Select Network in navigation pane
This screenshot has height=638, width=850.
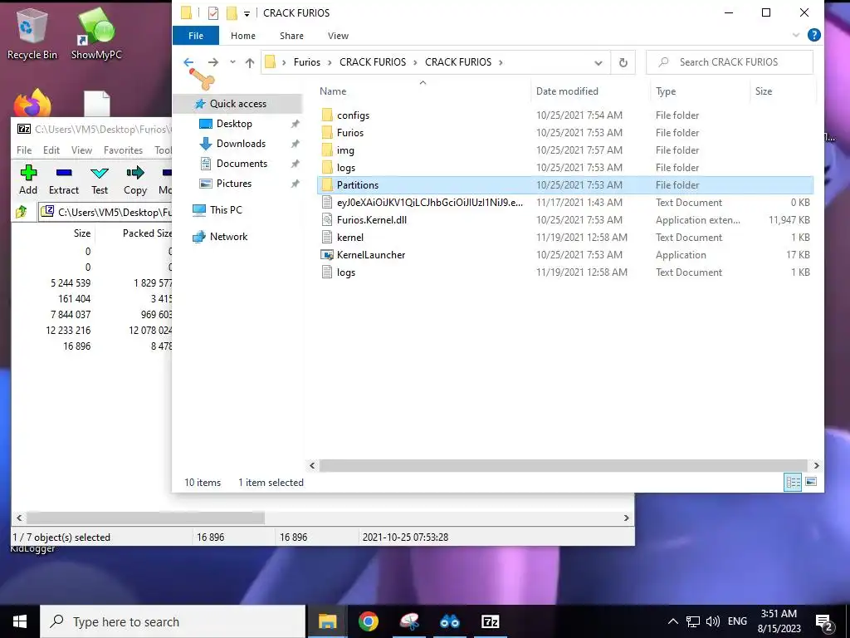228,237
